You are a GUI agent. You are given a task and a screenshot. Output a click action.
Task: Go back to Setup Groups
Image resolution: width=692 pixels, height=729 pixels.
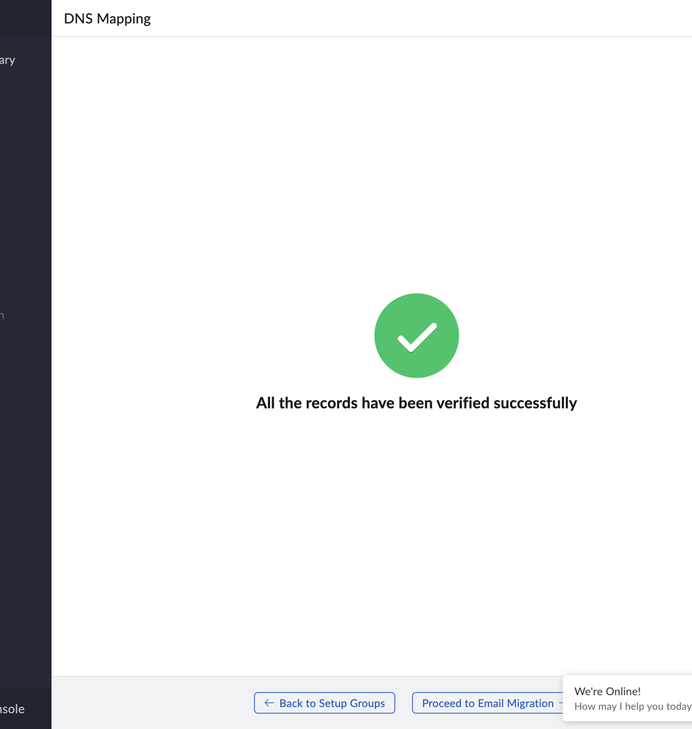coord(324,703)
